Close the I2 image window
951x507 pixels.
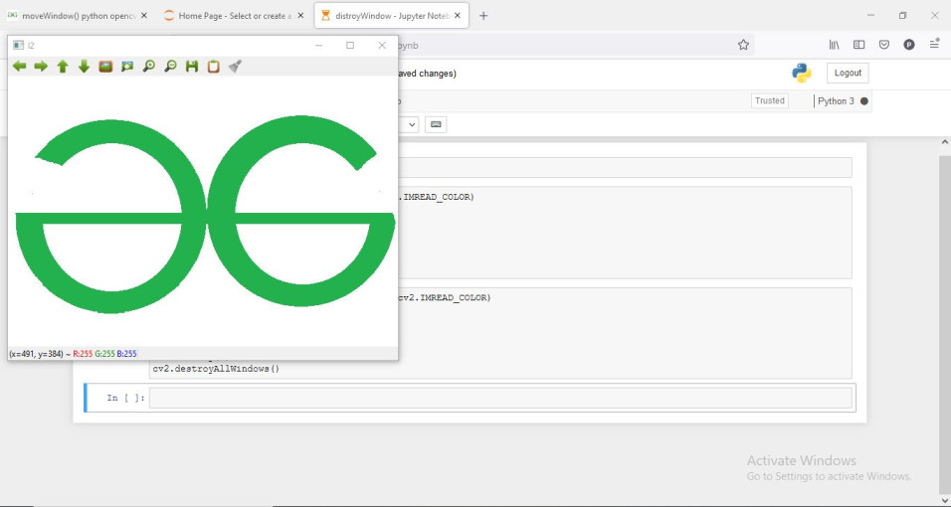coord(382,46)
